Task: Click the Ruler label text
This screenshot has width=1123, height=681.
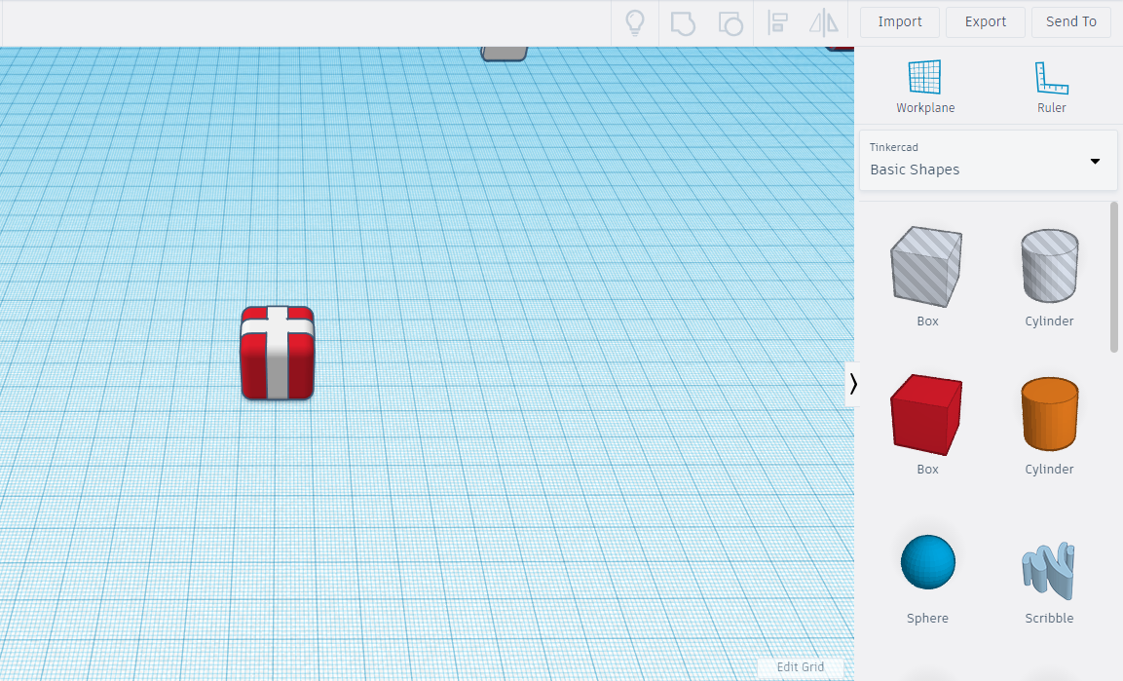Action: [x=1051, y=108]
